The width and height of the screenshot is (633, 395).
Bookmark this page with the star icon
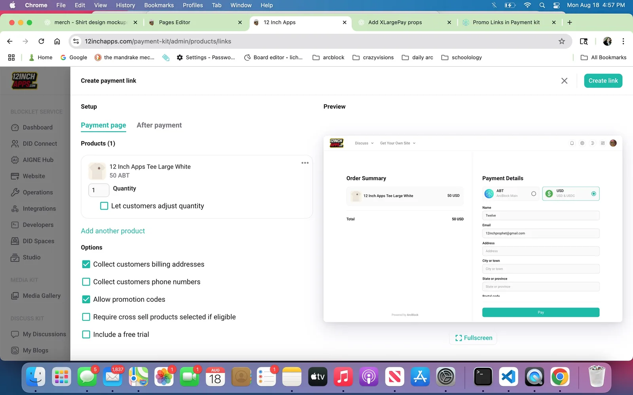tap(561, 41)
